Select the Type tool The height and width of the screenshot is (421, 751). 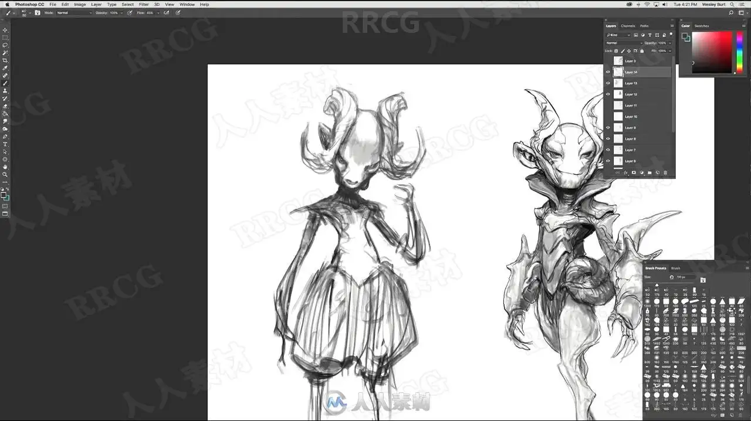(x=5, y=144)
